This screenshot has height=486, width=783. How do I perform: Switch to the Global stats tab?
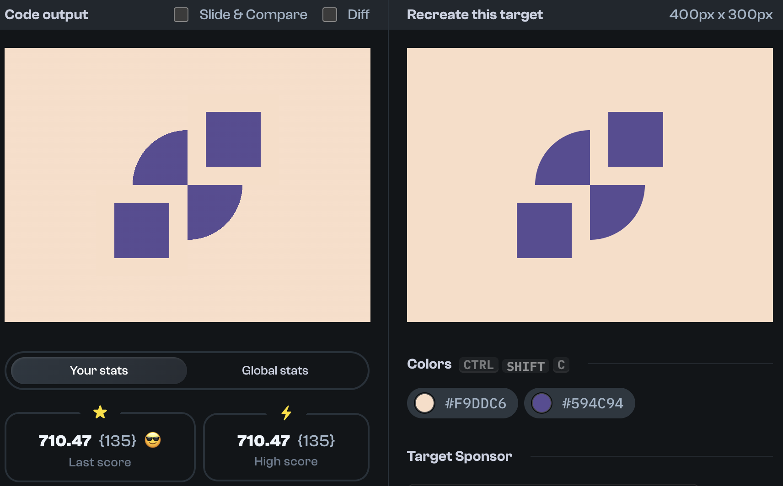[275, 370]
